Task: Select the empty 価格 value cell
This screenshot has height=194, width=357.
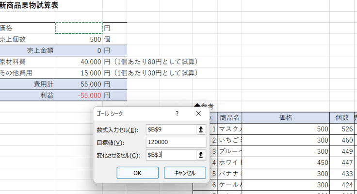Action: (79, 28)
